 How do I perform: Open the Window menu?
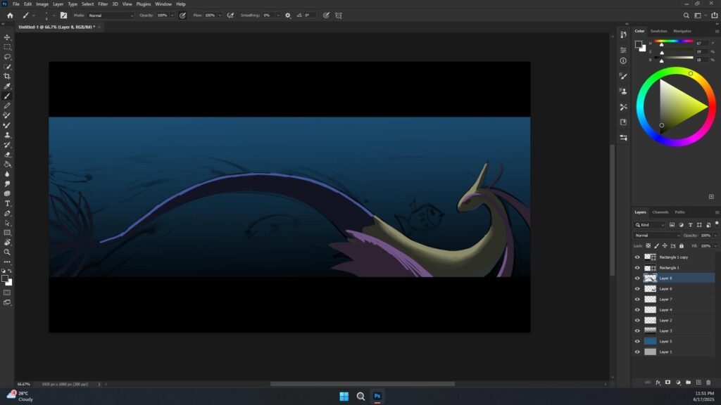[163, 4]
